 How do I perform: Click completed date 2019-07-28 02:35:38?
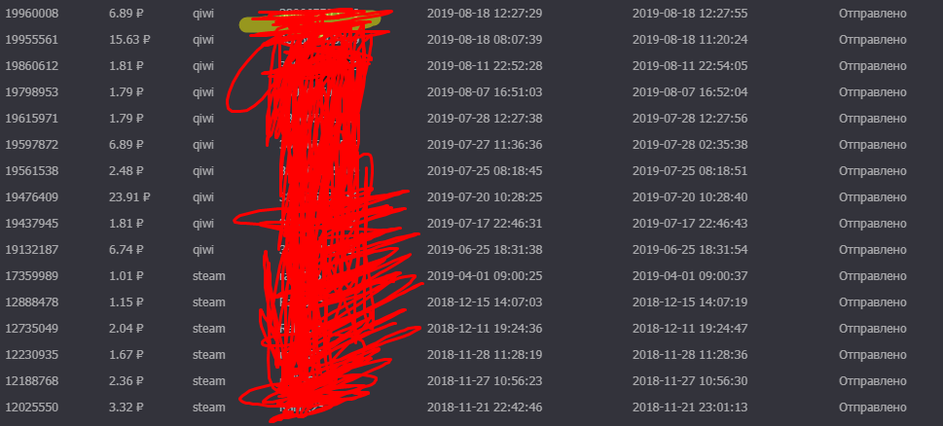[x=690, y=145]
